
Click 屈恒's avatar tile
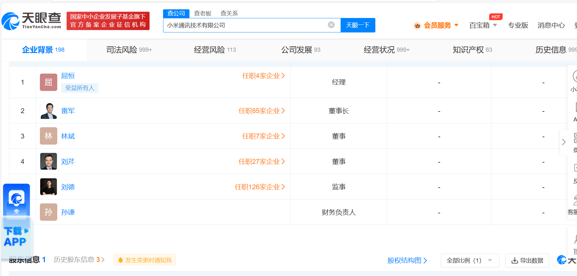49,82
